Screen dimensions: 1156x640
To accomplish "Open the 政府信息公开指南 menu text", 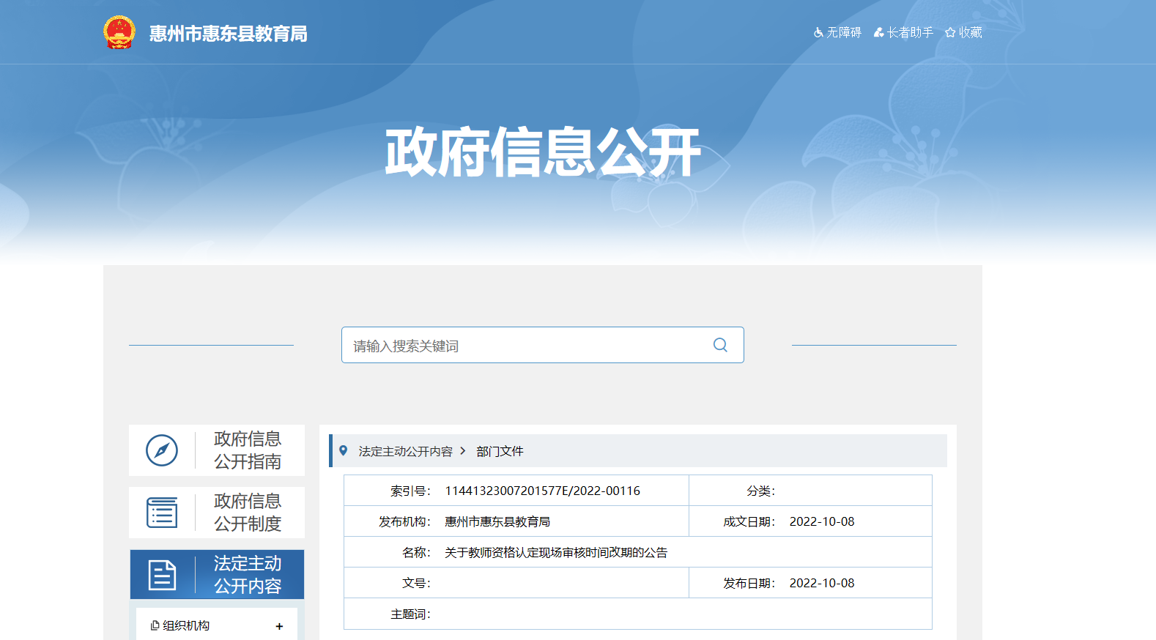I will (x=248, y=450).
